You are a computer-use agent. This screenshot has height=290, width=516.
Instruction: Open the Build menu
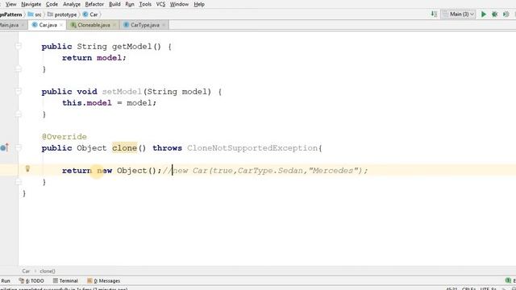[x=114, y=4]
